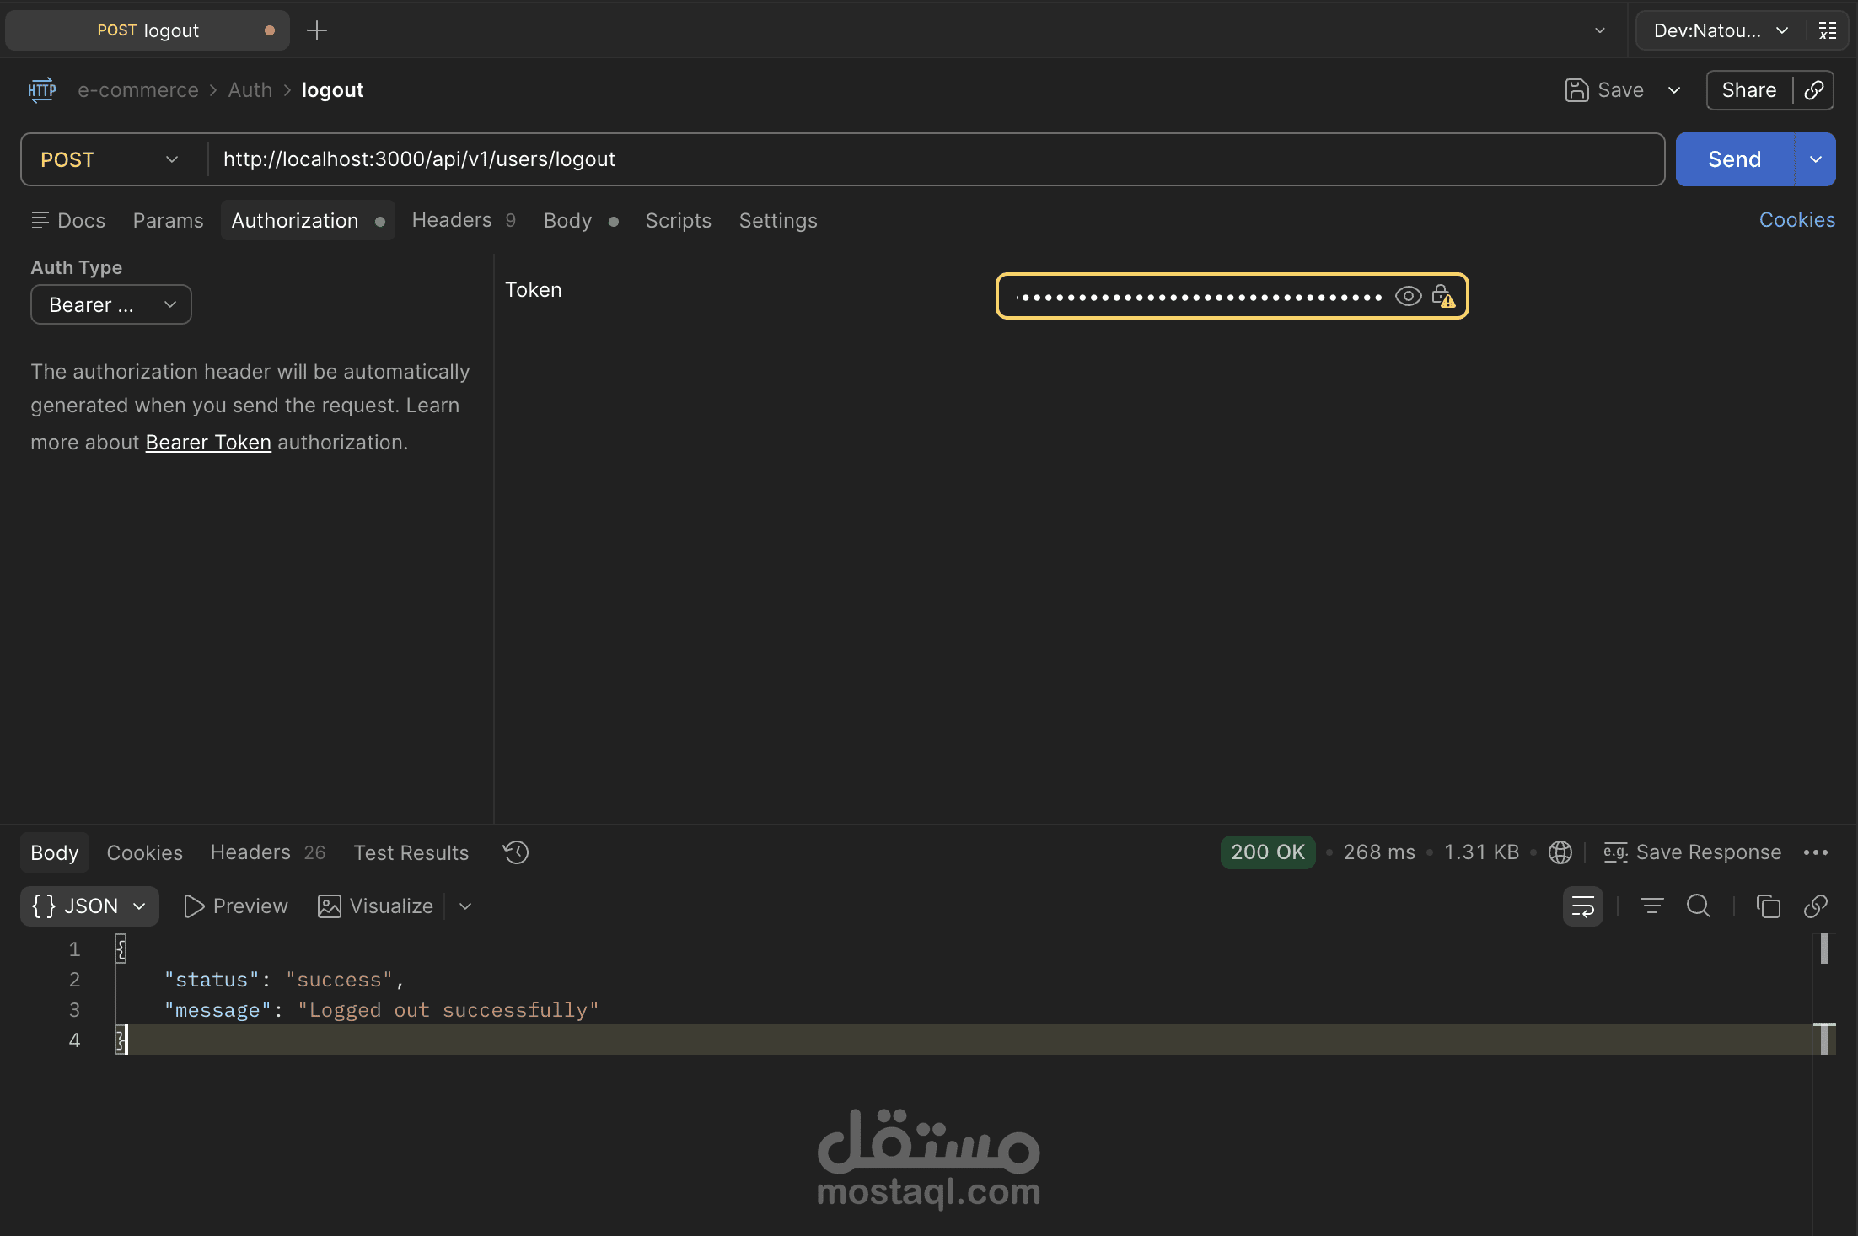Toggle token visibility with the eye icon

click(x=1408, y=297)
